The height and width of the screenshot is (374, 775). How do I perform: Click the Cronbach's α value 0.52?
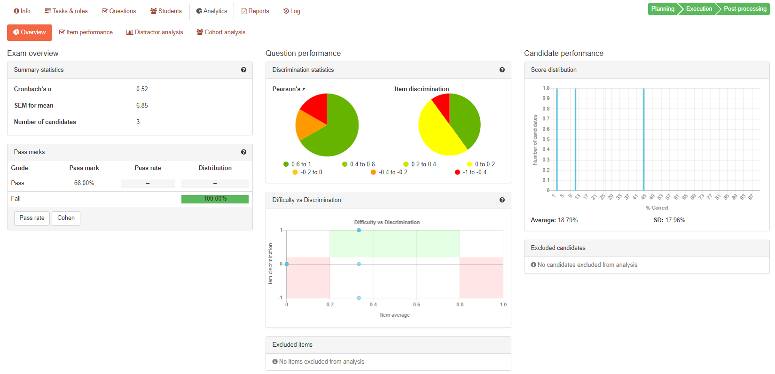[x=142, y=89]
